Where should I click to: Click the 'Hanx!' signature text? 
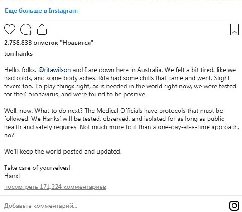point(12,176)
